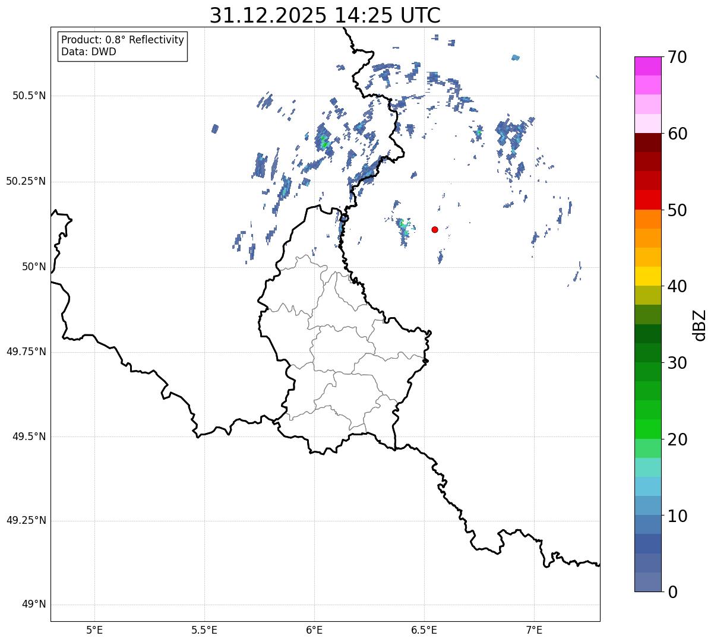Screen dimensions: 714x642
Task: Click the grayish-blue bottom colorbar segment
Action: coord(648,582)
